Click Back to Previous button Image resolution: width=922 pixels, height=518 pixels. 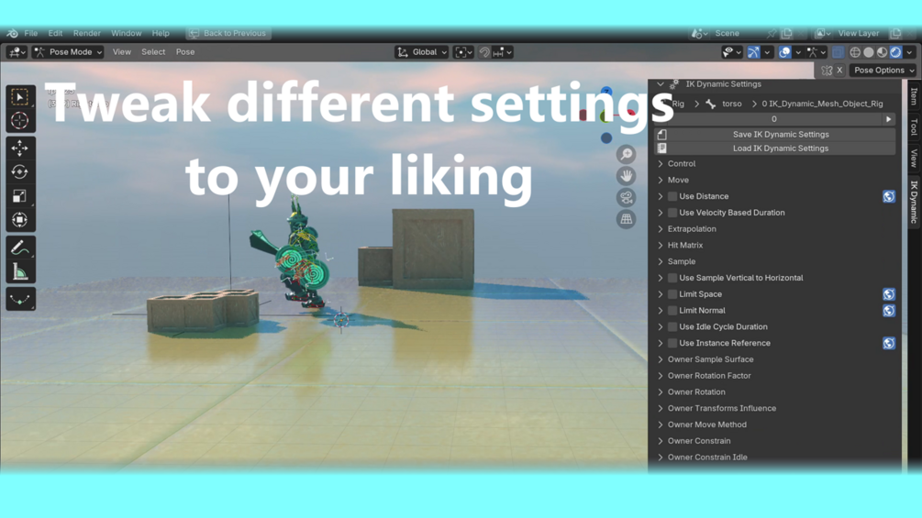pos(228,34)
